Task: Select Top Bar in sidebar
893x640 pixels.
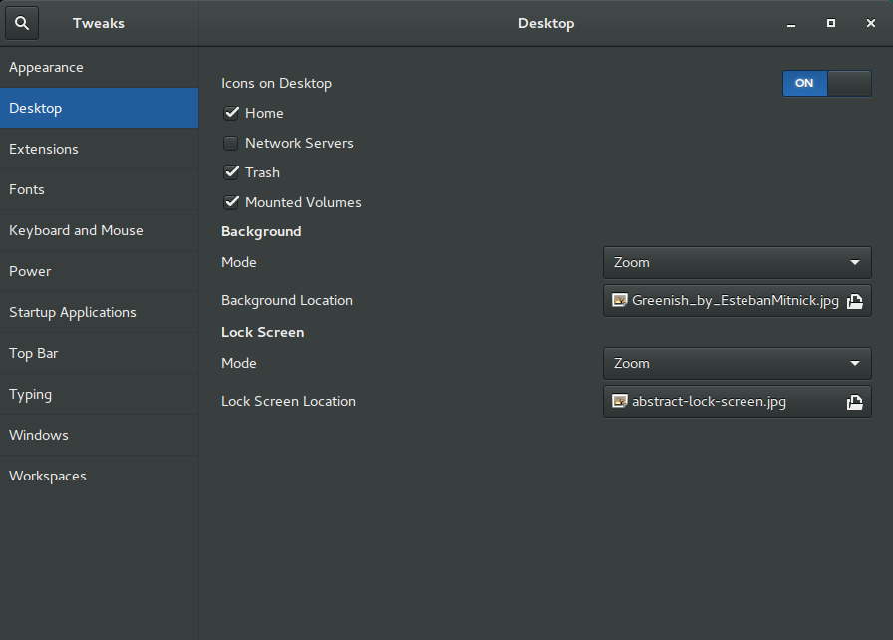Action: (99, 353)
